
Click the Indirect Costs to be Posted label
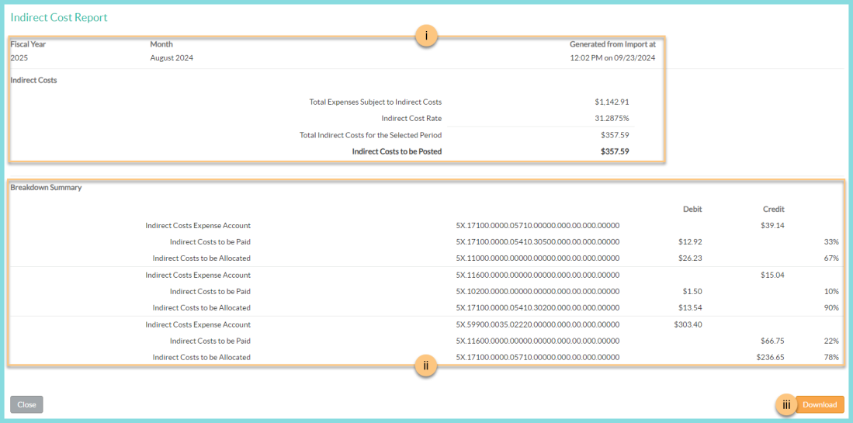(x=397, y=151)
